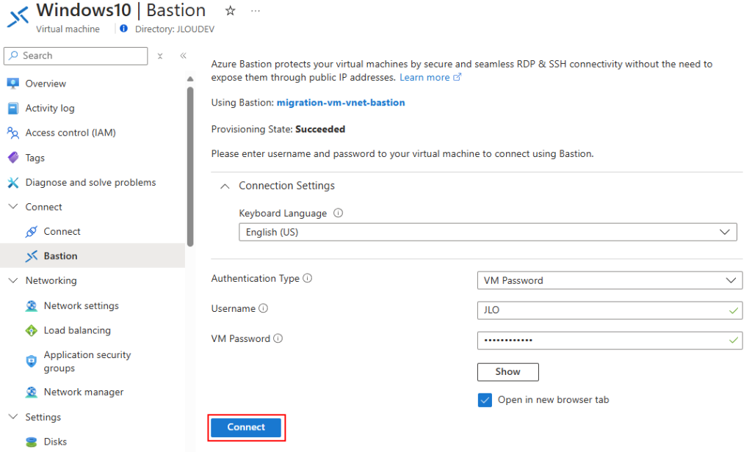Open Load balancing page
752x452 pixels.
click(77, 330)
